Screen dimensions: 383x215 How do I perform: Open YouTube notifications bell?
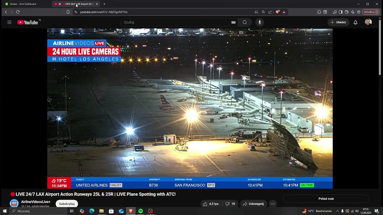(355, 22)
